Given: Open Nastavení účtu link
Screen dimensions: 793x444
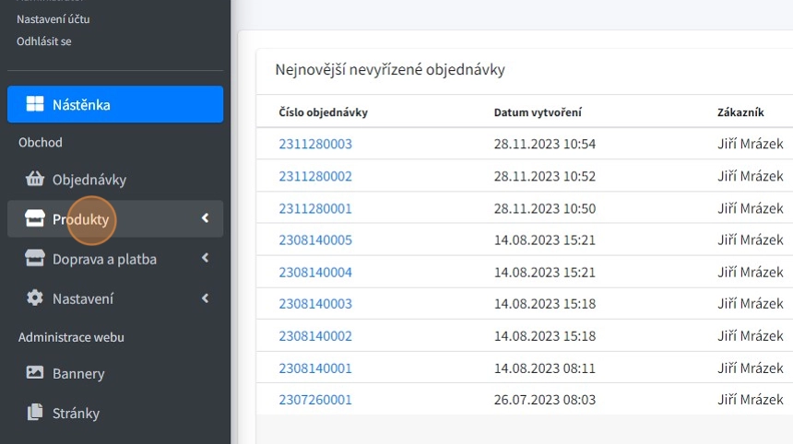Looking at the screenshot, I should [x=53, y=18].
